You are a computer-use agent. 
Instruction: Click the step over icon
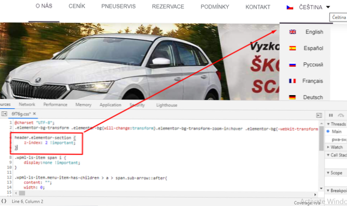point(341,115)
